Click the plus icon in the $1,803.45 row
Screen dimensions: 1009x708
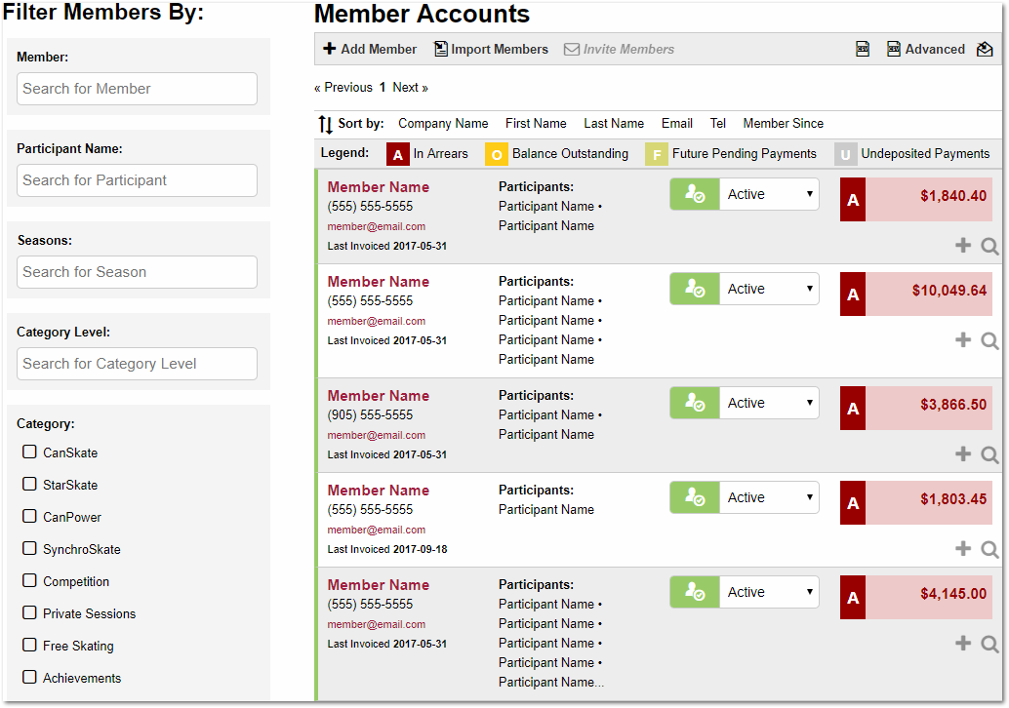(963, 548)
